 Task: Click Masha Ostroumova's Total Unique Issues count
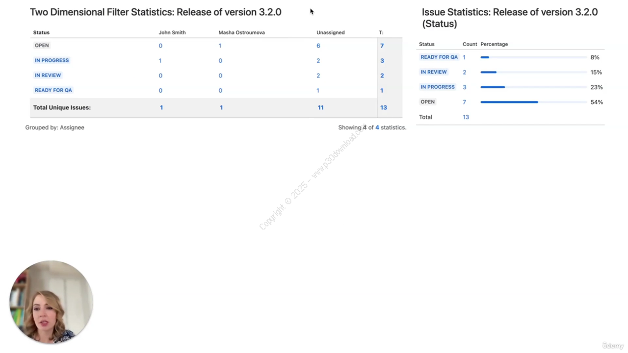point(221,107)
